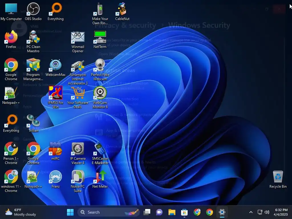This screenshot has height=219, width=292.
Task: Open the mIRC desktop shortcut
Action: pyautogui.click(x=56, y=151)
